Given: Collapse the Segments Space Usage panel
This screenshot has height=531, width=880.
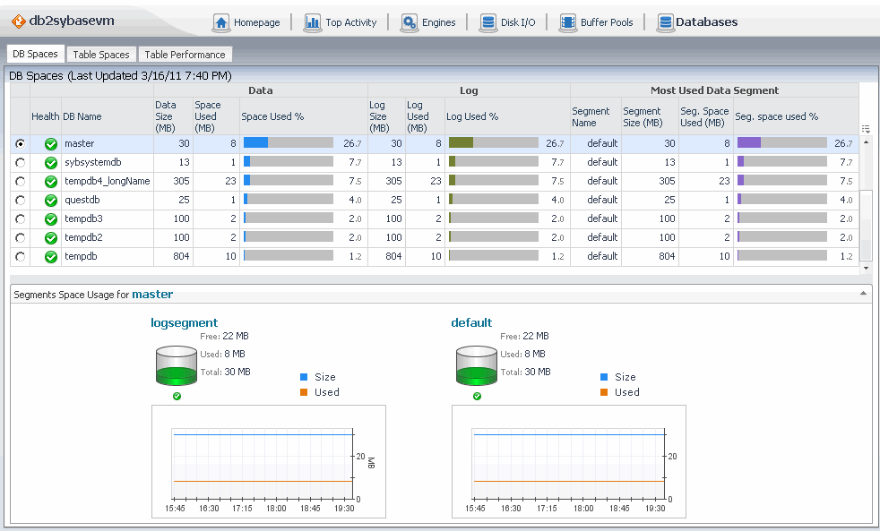Looking at the screenshot, I should point(863,294).
